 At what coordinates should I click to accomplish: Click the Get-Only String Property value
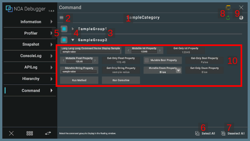pyautogui.click(x=121, y=72)
